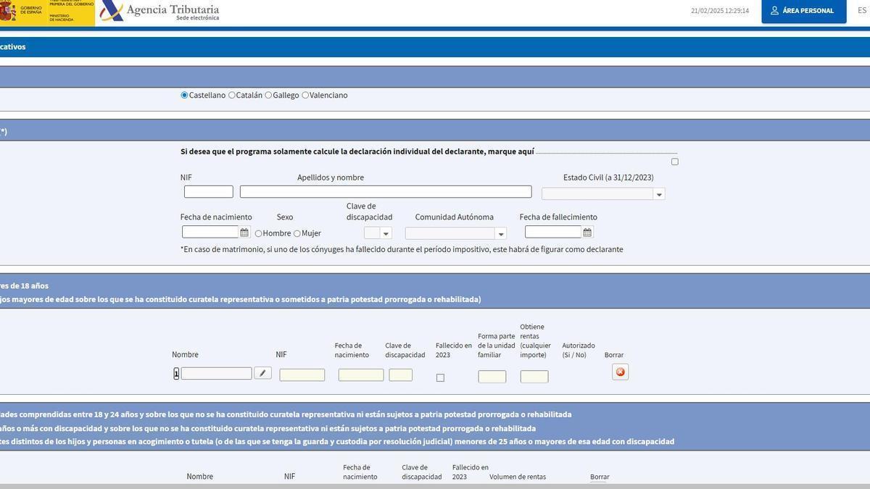Select Mujer as the declarant's sex
The image size is (870, 489).
296,233
